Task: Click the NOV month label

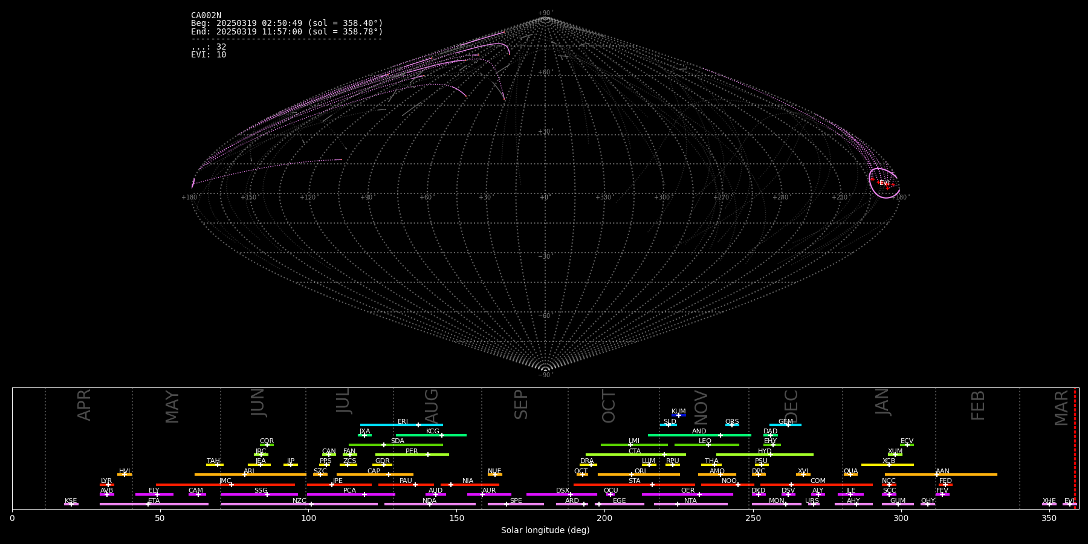Action: pos(701,408)
